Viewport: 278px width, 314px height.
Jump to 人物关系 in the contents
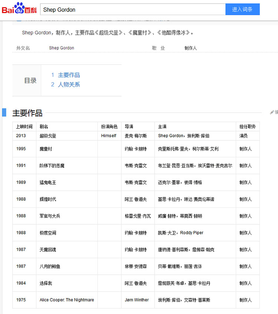coord(69,84)
